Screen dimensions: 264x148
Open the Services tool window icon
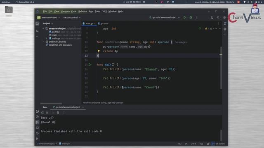pos(38,117)
